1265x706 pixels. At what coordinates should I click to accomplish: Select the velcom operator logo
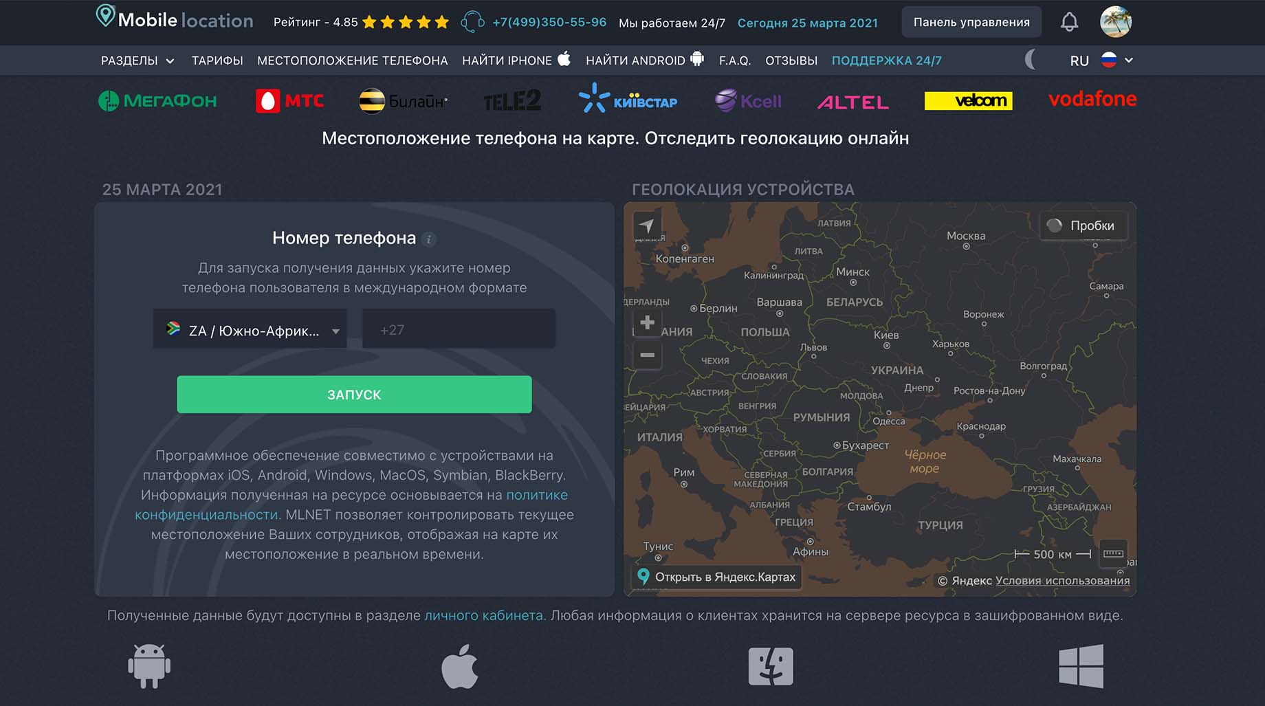point(968,101)
